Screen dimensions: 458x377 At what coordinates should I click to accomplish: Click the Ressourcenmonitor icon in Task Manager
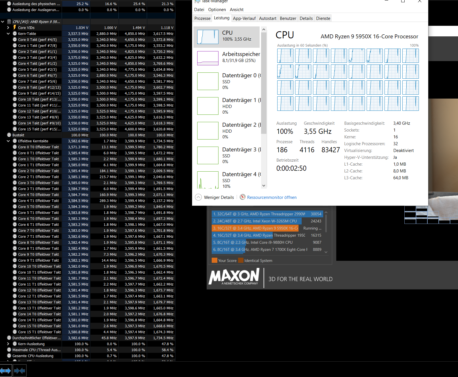pyautogui.click(x=243, y=197)
